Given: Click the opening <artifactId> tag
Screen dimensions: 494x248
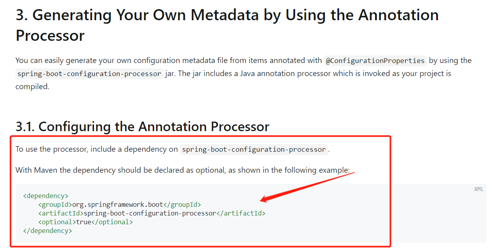Looking at the screenshot, I should tap(61, 213).
